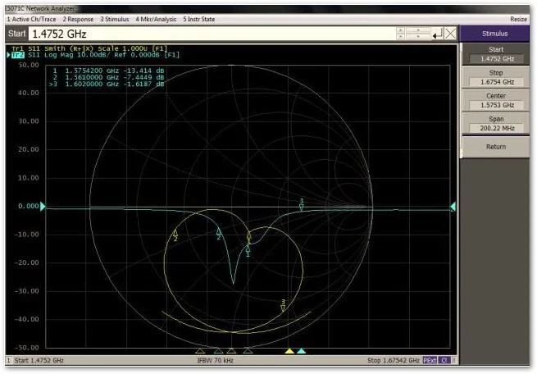Click the large up step arrow in entry bar

point(418,30)
